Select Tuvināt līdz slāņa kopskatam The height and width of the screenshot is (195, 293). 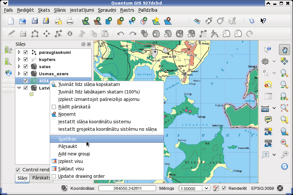click(x=107, y=84)
